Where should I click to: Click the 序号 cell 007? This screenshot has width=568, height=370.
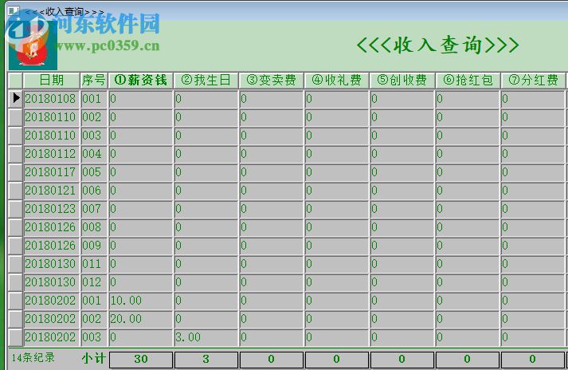tap(94, 209)
